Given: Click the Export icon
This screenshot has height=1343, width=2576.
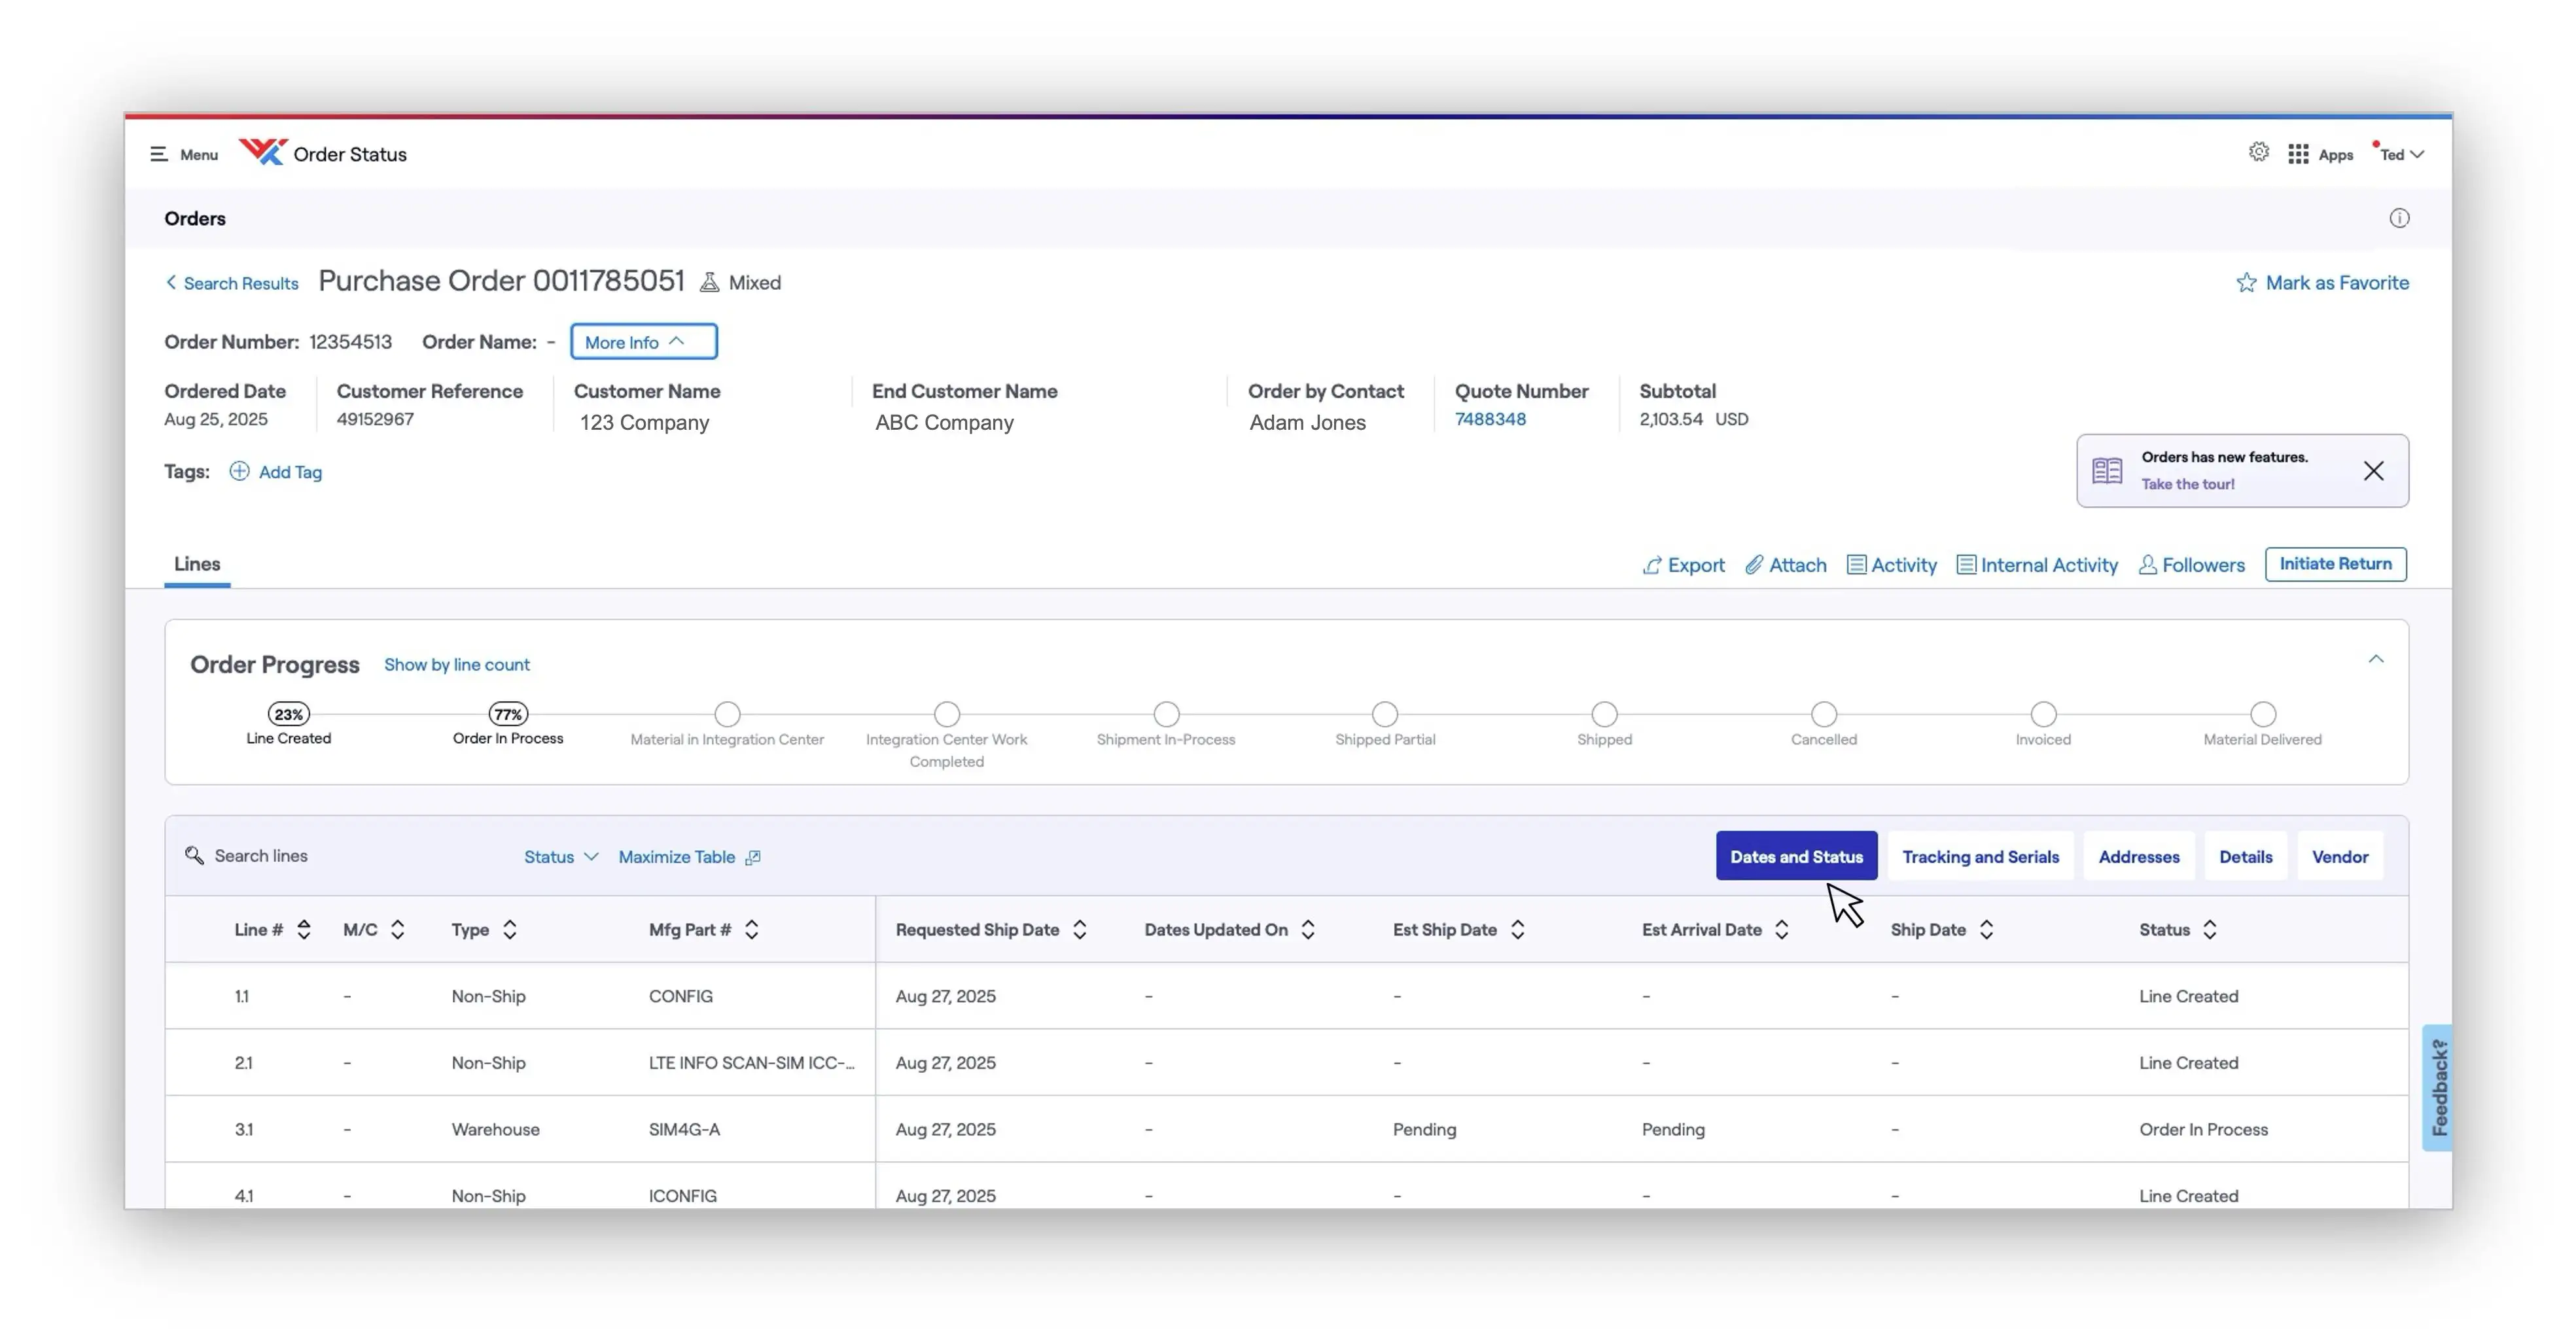Looking at the screenshot, I should tap(1652, 565).
